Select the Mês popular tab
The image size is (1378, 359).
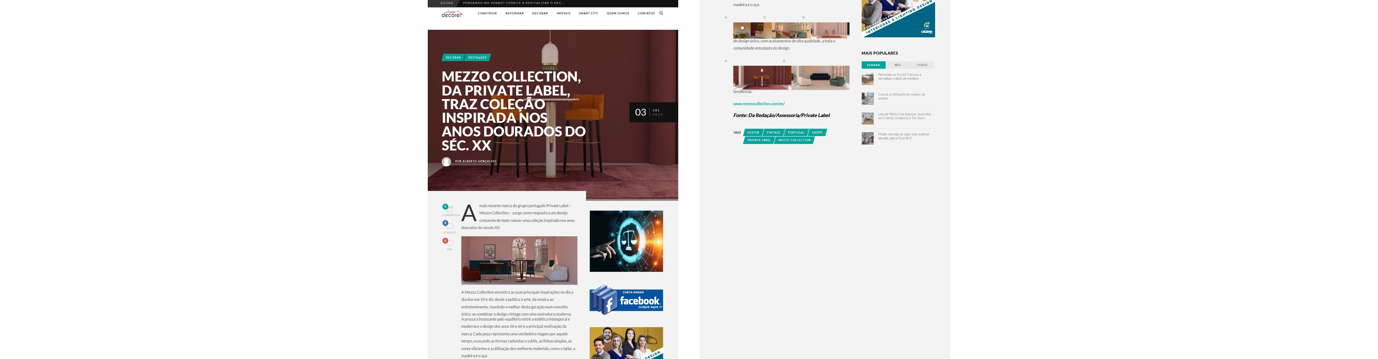897,65
